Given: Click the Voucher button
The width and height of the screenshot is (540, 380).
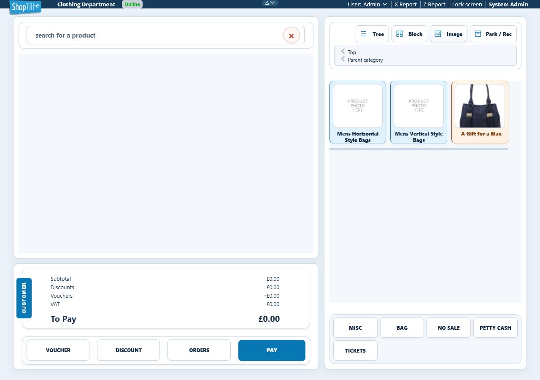Looking at the screenshot, I should (58, 350).
